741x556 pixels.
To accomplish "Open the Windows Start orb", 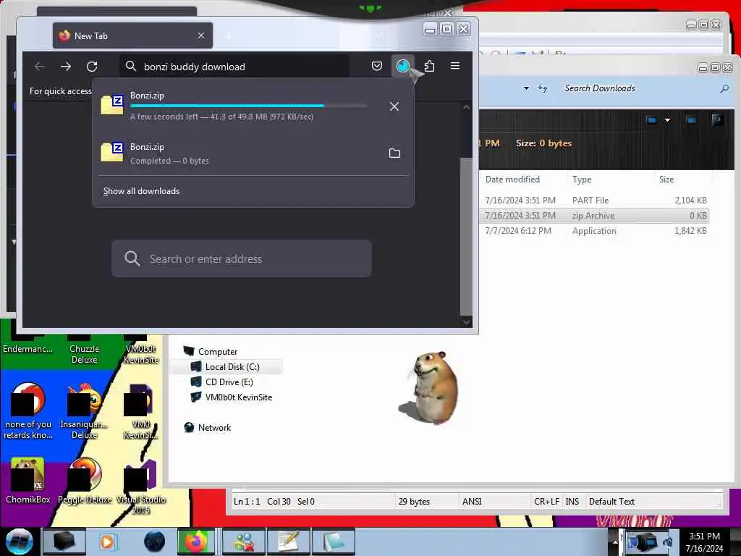I will click(20, 542).
